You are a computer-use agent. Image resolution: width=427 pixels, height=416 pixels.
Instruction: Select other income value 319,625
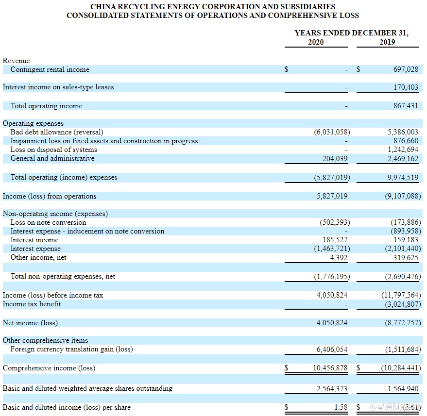(406, 257)
